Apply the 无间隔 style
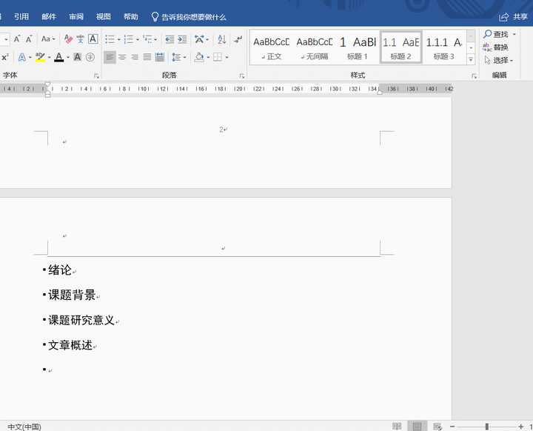The width and height of the screenshot is (533, 431). click(x=315, y=47)
